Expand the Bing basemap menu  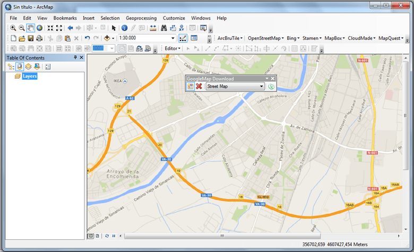click(x=293, y=38)
